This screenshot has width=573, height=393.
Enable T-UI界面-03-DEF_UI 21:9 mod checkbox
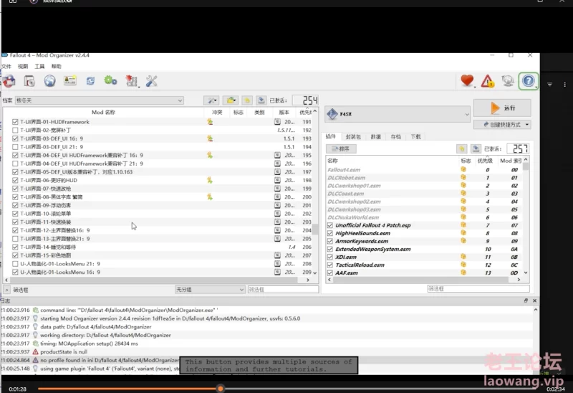tap(15, 147)
